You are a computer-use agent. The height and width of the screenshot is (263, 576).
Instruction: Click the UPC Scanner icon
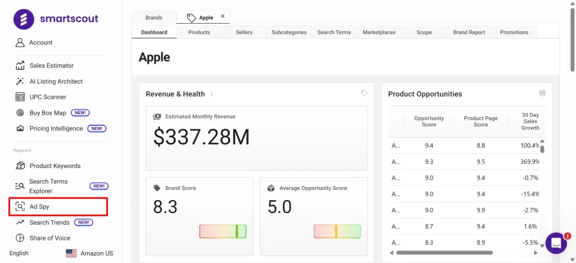(x=20, y=97)
